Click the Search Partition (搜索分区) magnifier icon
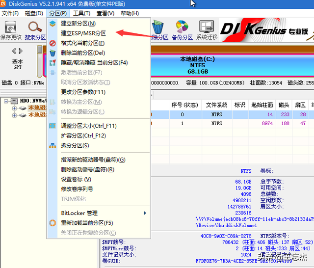This screenshot has height=268, width=314. point(35,27)
